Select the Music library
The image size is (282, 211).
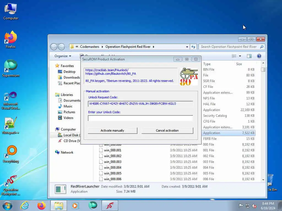coord(68,106)
